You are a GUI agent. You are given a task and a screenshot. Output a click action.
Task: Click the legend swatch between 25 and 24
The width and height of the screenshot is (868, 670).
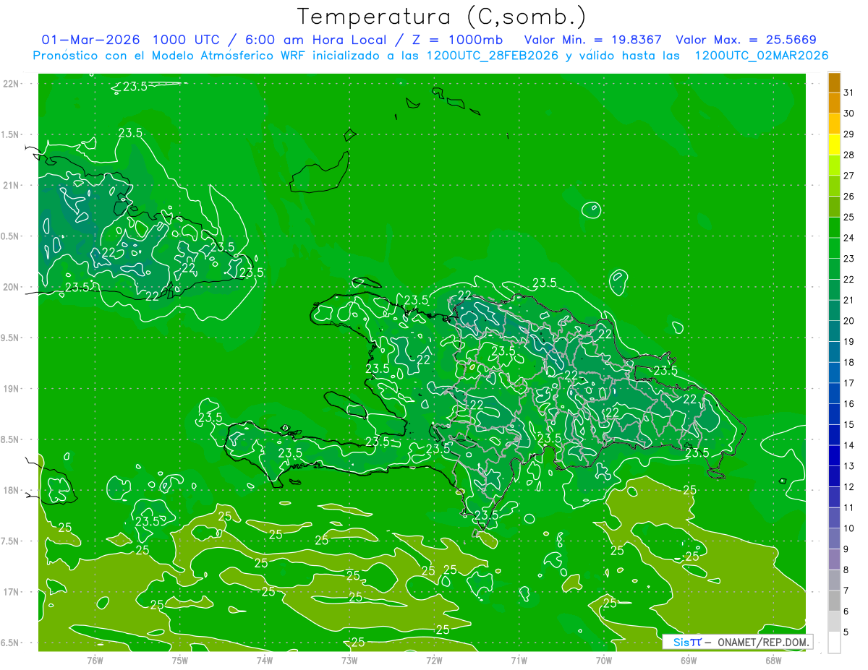tap(834, 228)
